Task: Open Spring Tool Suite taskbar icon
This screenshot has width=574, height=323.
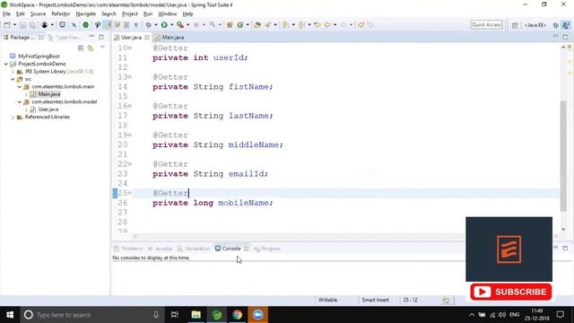Action: pos(217,315)
